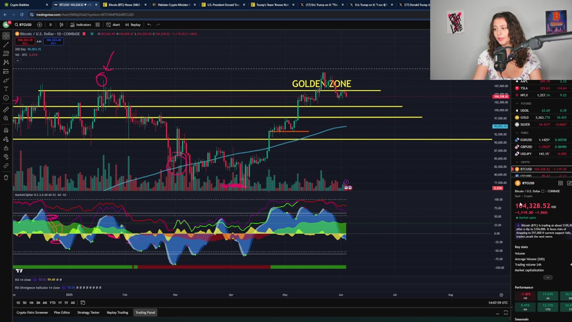The height and width of the screenshot is (322, 572).
Task: Select the crosshair cursor tool
Action: click(x=6, y=36)
